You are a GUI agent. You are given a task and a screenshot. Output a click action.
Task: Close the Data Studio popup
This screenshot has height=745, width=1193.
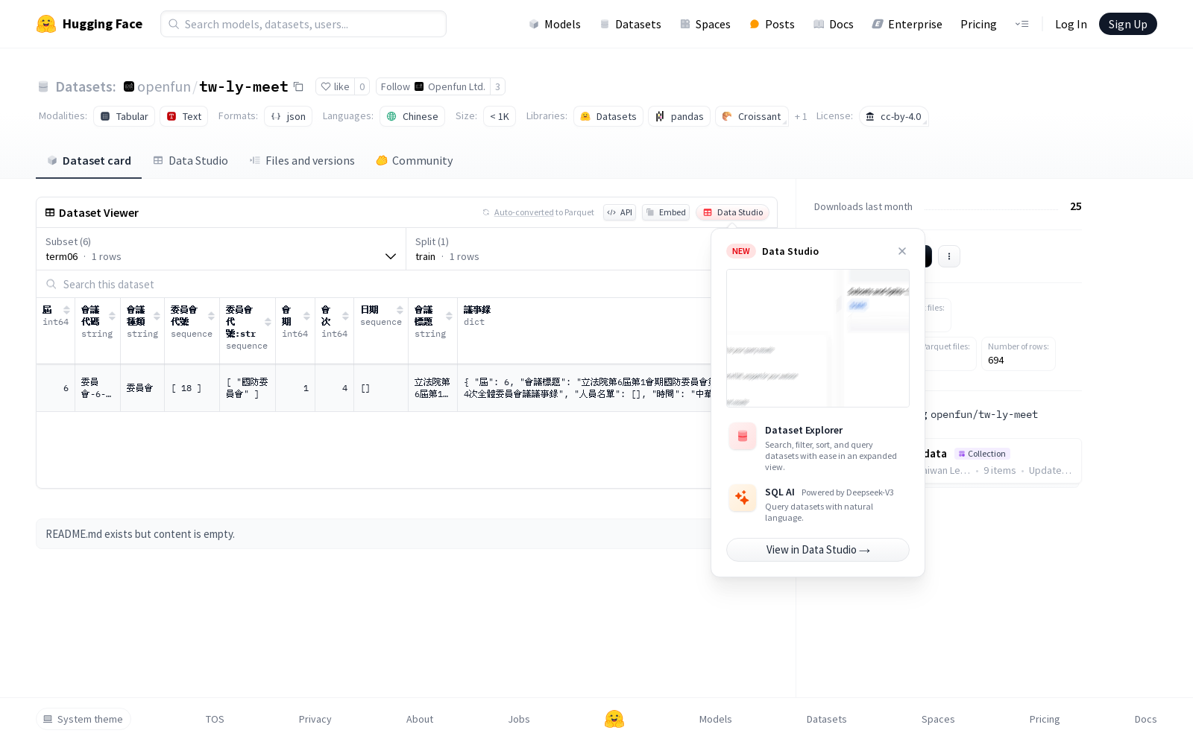point(902,251)
